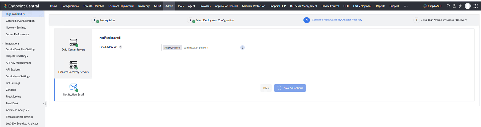Open the Browsers menu
This screenshot has width=481, height=127.
[205, 6]
